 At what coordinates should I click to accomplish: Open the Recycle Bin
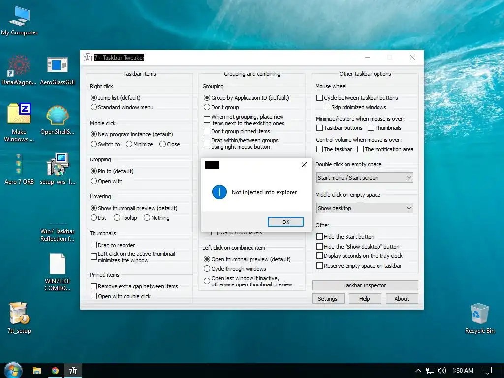pyautogui.click(x=479, y=318)
